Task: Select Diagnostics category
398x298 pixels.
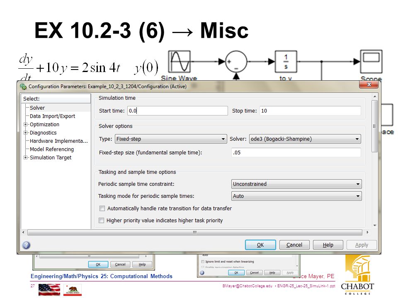Action: 43,133
